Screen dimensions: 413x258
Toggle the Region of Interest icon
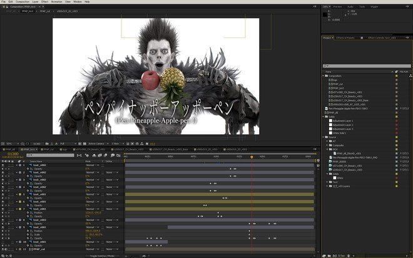(x=80, y=144)
